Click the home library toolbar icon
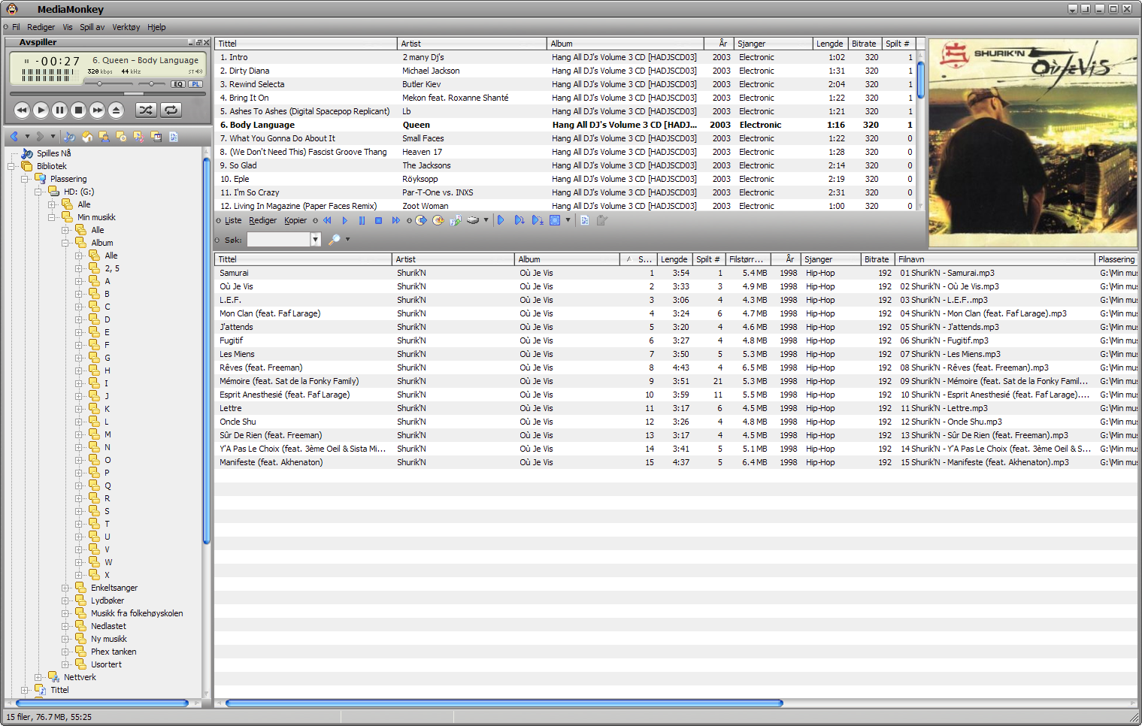Viewport: 1142px width, 726px height. (87, 137)
